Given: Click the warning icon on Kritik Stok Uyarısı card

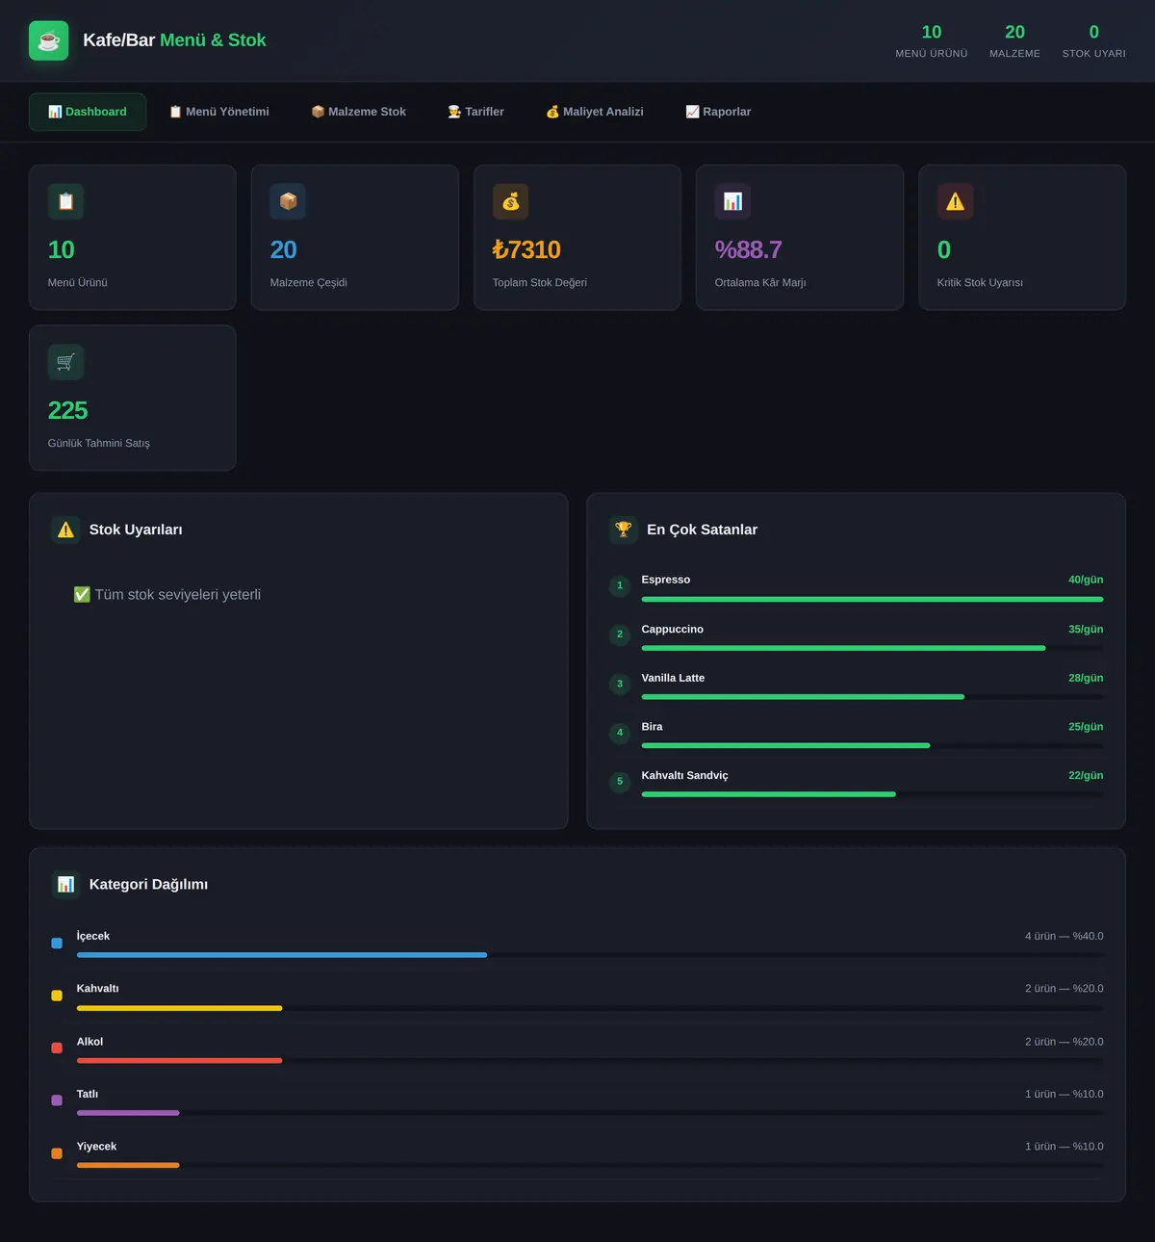Looking at the screenshot, I should pos(955,201).
